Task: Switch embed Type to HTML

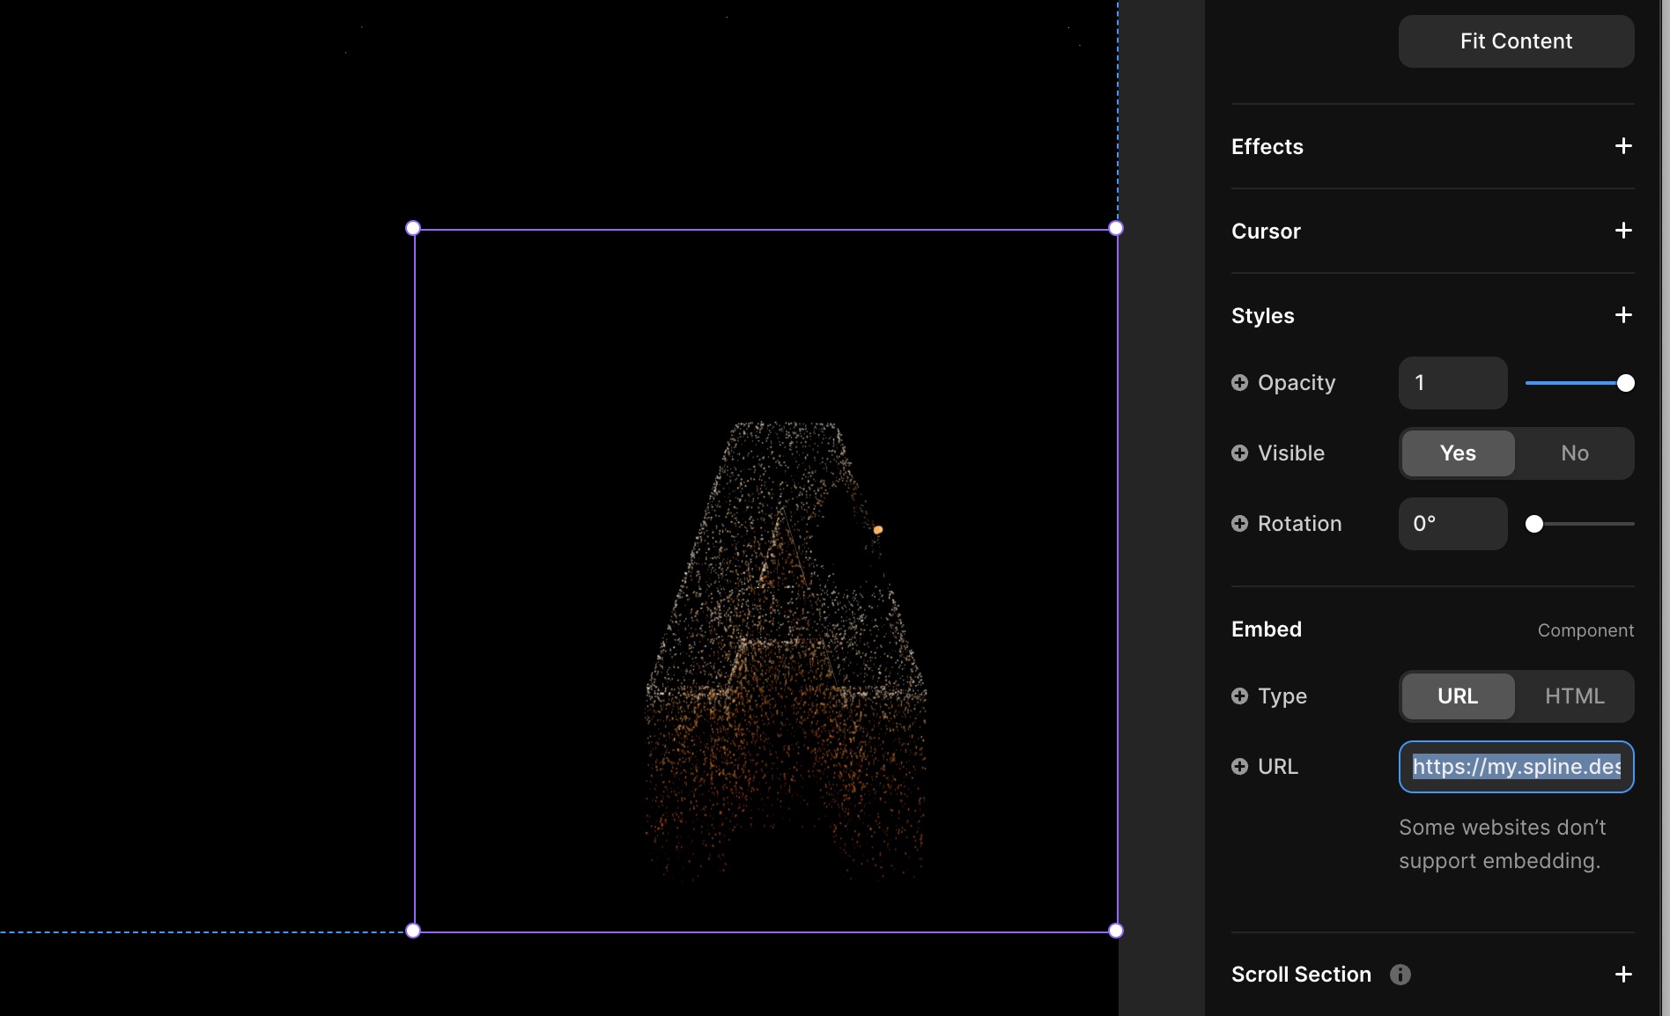Action: tap(1574, 696)
